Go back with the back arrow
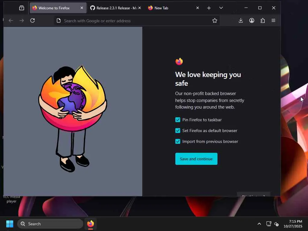This screenshot has height=231, width=308. click(x=11, y=20)
